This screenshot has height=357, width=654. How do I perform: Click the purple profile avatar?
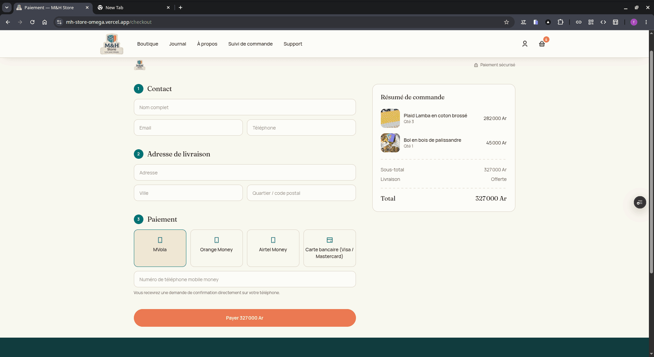pos(634,22)
